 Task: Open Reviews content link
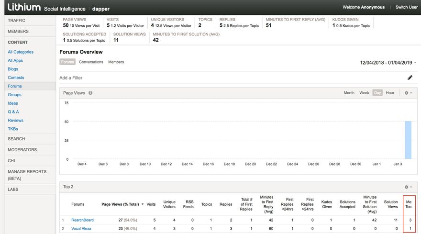click(16, 121)
